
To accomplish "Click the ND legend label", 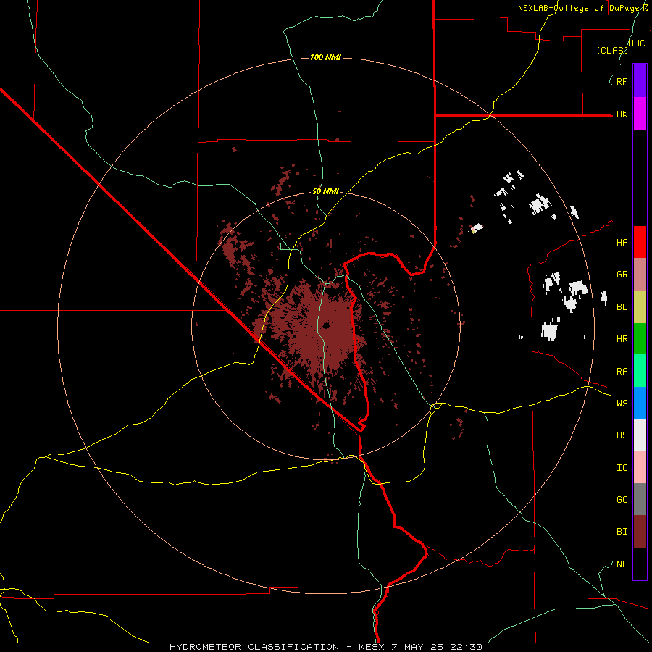I will (x=622, y=564).
